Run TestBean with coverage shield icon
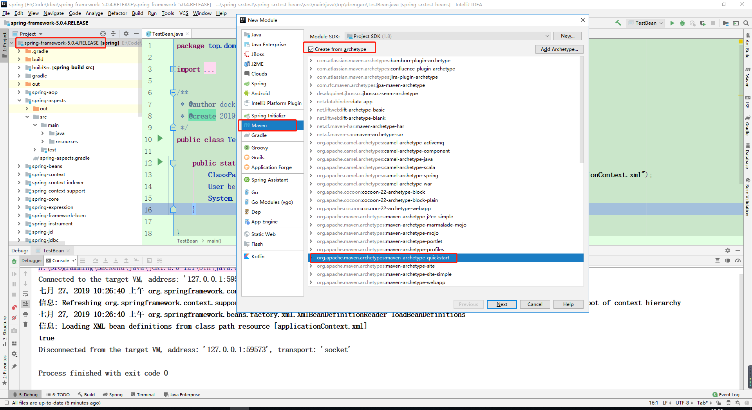The width and height of the screenshot is (752, 410). [703, 23]
